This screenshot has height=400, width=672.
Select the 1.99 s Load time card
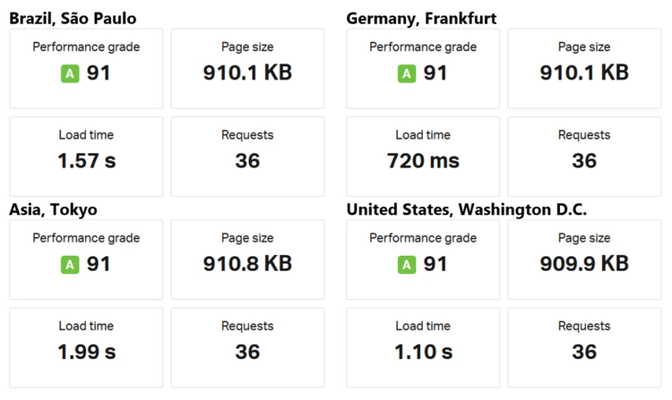pos(86,348)
